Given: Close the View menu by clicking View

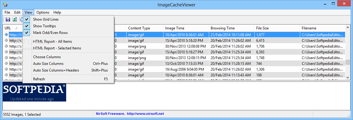Looking at the screenshot, I should 28,12.
